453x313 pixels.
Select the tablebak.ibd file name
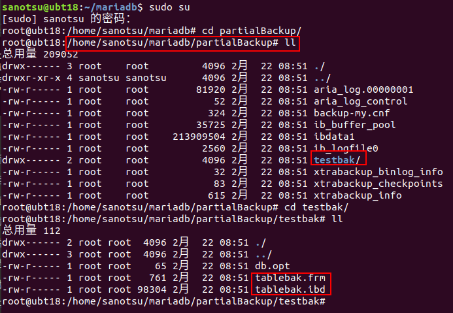click(x=290, y=289)
